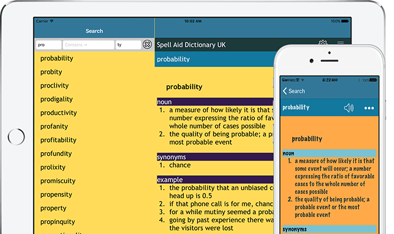Click bold 'probability' heading on iPad definition
The image size is (394, 234).
(x=184, y=87)
